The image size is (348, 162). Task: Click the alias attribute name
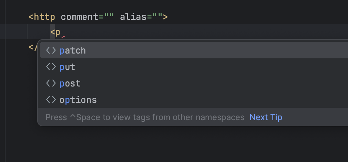click(x=133, y=17)
